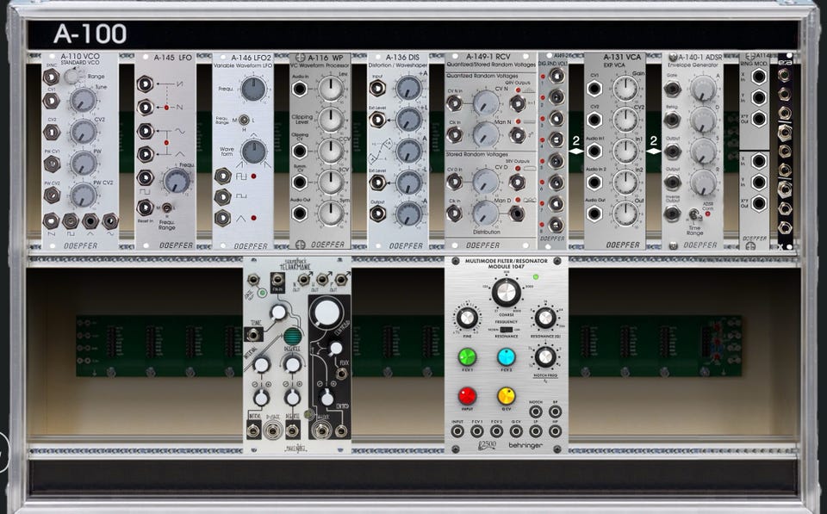Screen dimensions: 827x514
Task: Click the BP output jack on Module 1047
Action: pos(555,412)
